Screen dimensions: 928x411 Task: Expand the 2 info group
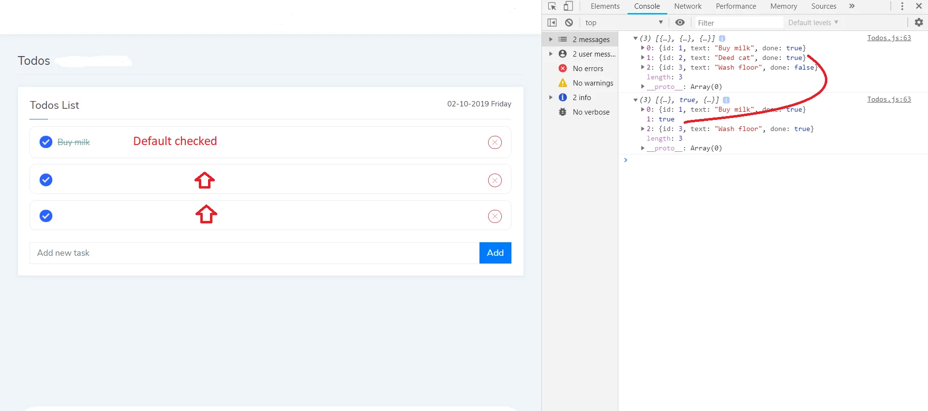(x=551, y=97)
